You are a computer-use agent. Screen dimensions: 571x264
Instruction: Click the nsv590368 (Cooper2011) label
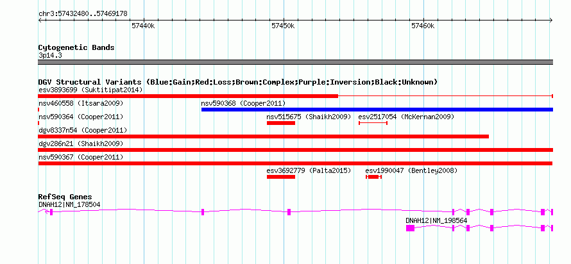(243, 103)
